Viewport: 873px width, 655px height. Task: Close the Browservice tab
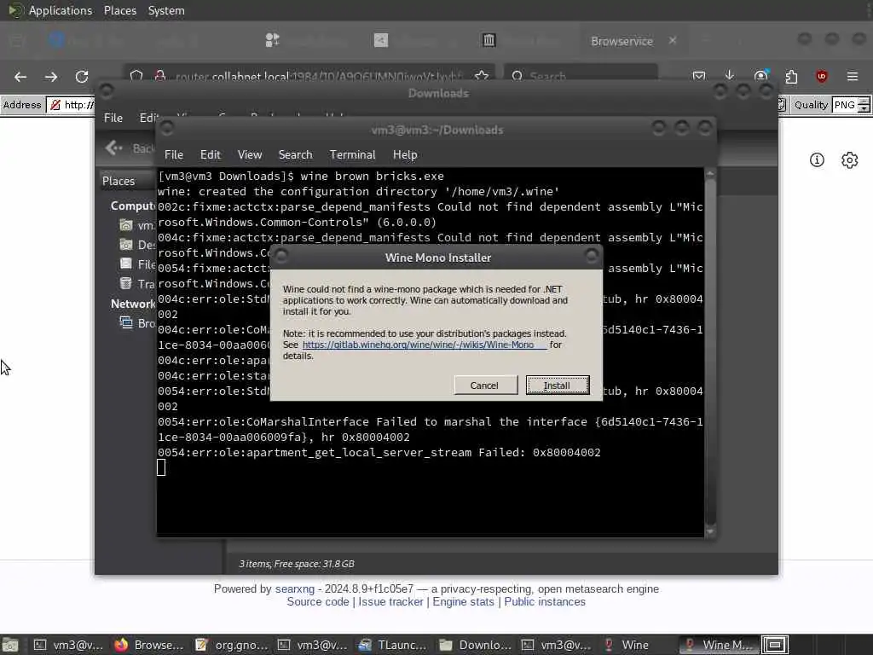(x=673, y=41)
